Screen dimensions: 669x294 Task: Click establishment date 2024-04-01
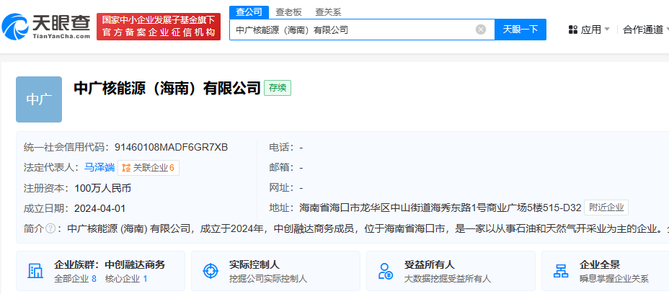tap(99, 208)
